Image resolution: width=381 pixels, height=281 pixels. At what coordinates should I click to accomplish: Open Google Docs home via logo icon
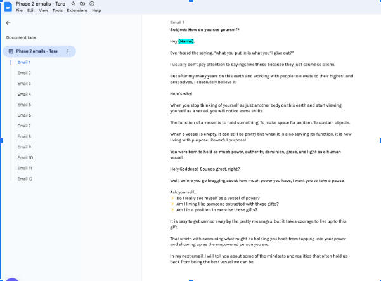7,7
